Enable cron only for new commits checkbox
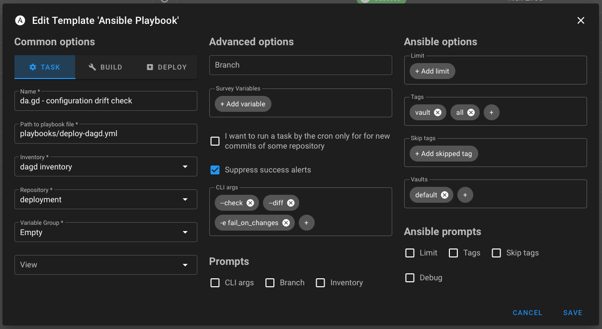This screenshot has width=602, height=329. [x=215, y=141]
